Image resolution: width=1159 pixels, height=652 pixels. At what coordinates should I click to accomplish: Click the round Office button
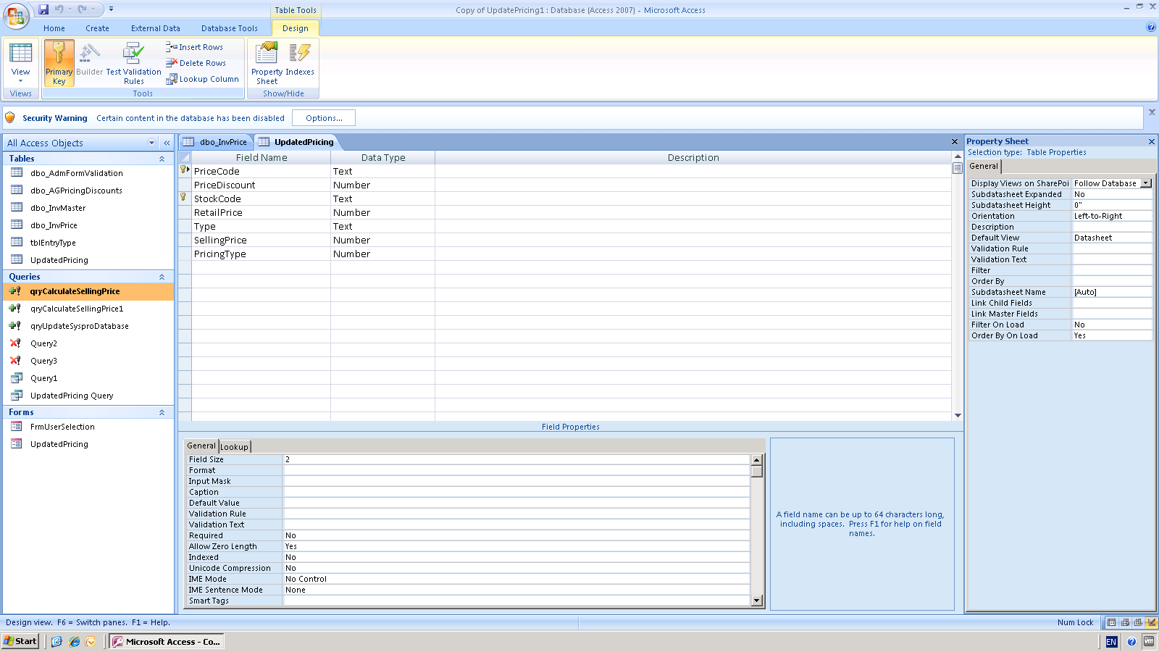16,16
